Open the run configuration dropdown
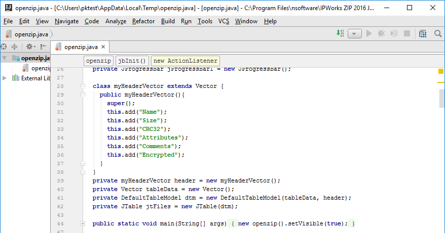The image size is (445, 233). pos(355,34)
